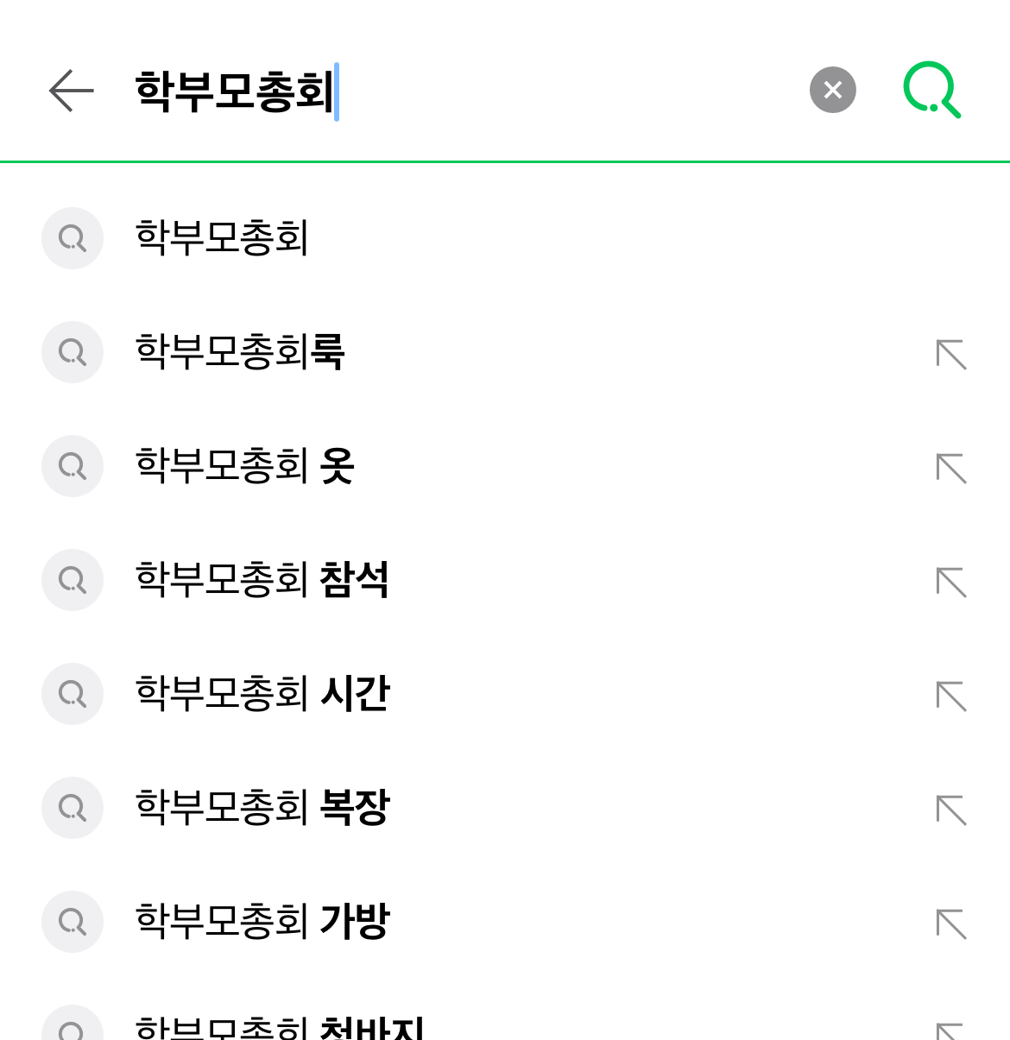The width and height of the screenshot is (1010, 1040).
Task: Fill query using arrow beside 학부모총회룩
Action: click(x=951, y=355)
